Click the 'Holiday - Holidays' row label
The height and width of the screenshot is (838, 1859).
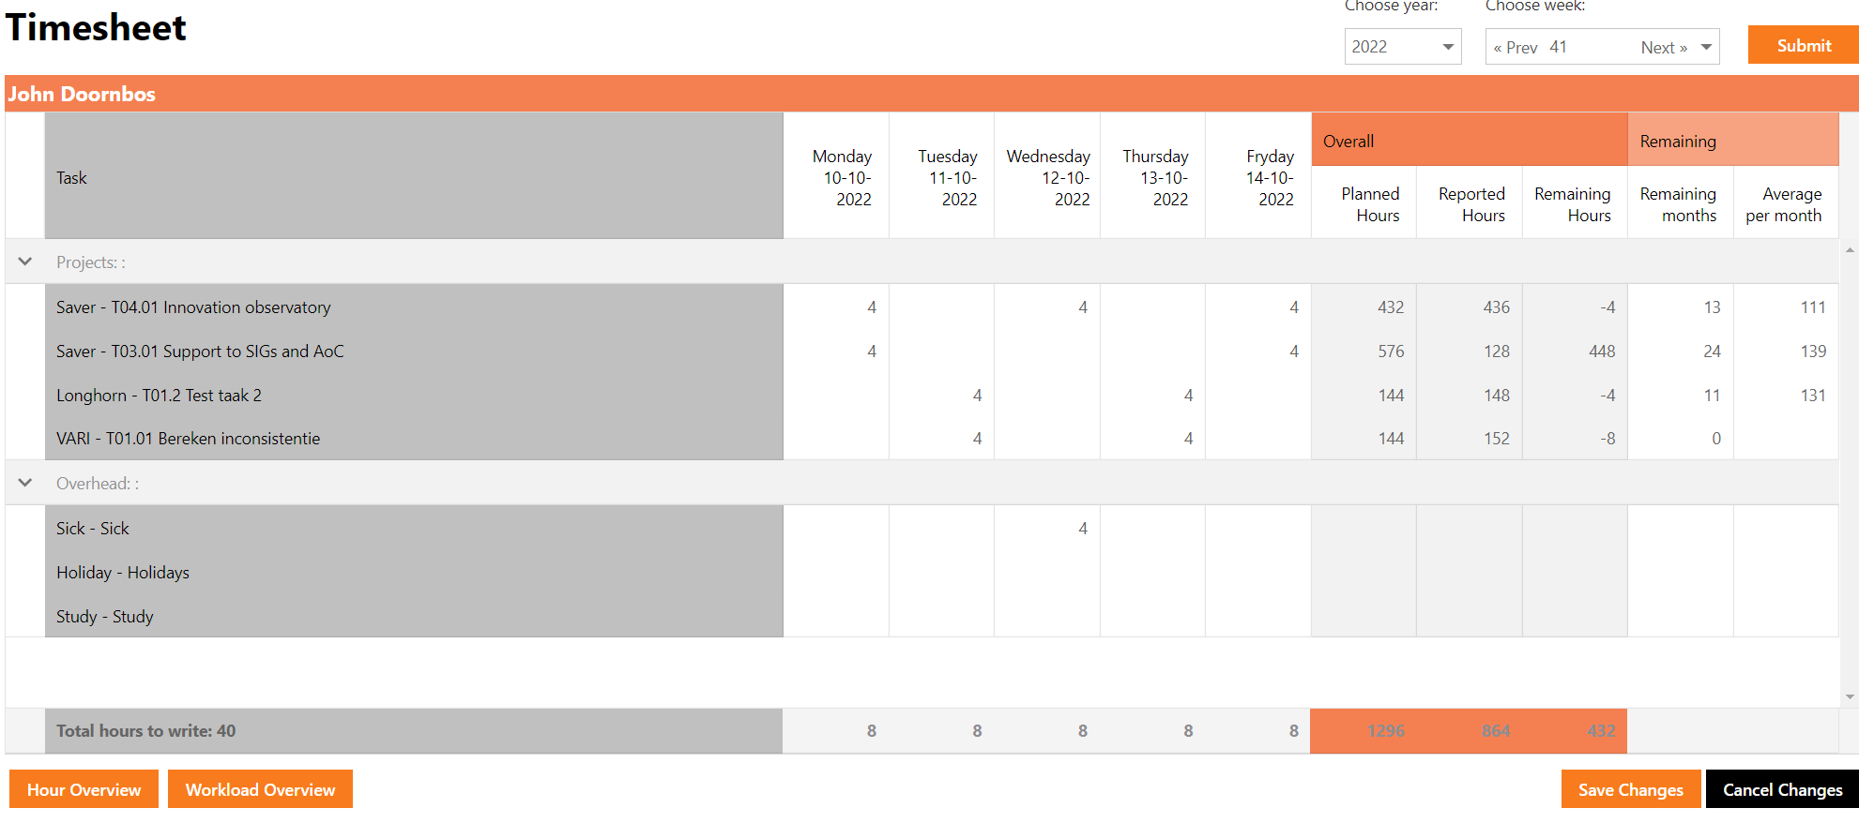tap(123, 572)
